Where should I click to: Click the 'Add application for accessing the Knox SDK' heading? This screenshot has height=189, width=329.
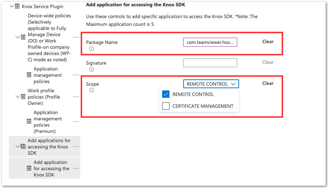click(135, 5)
